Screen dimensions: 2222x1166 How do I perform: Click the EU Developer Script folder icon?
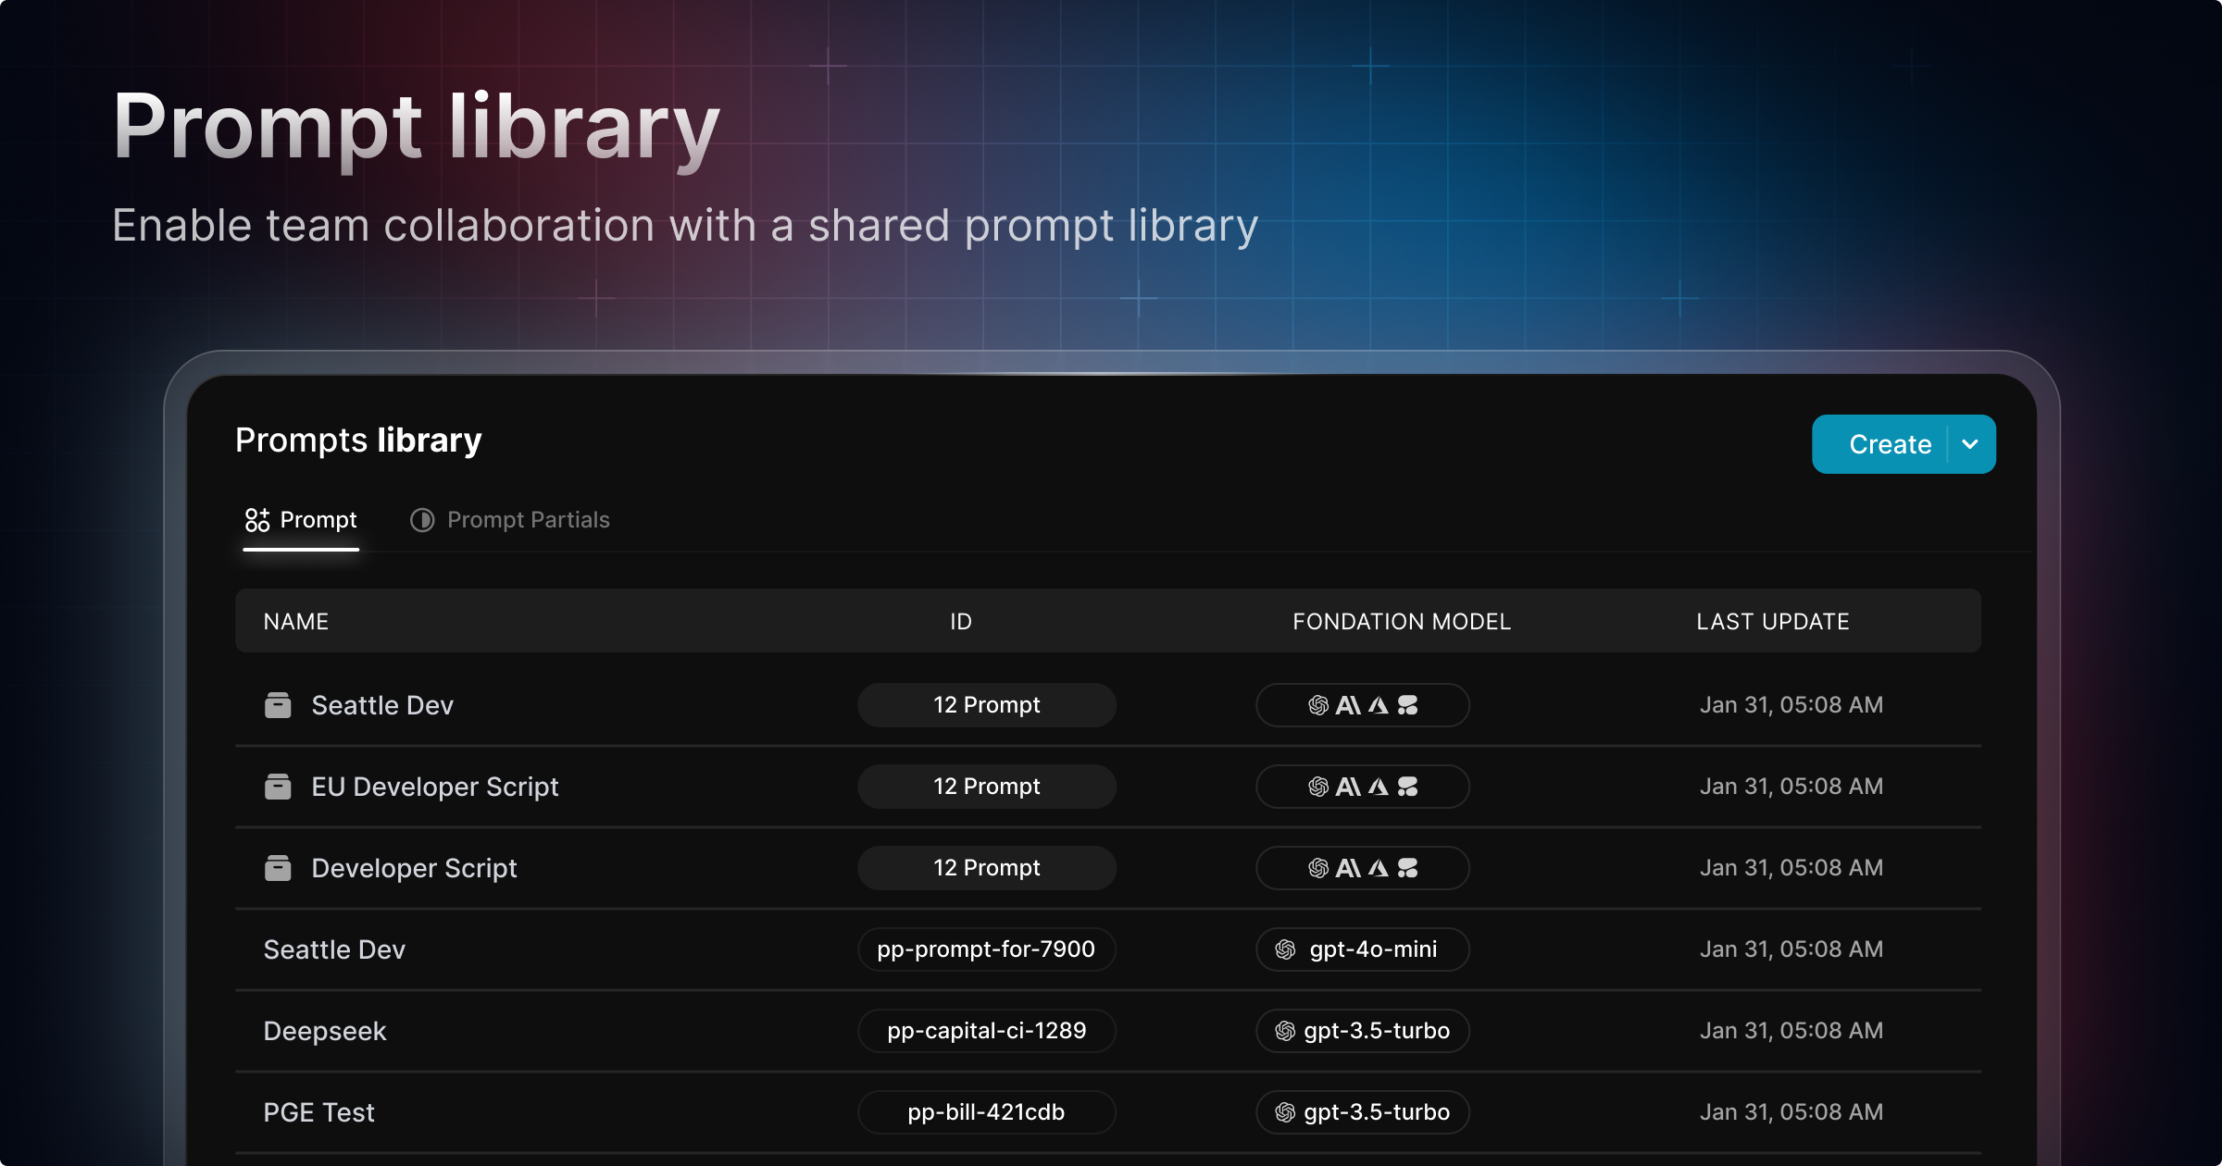[278, 787]
